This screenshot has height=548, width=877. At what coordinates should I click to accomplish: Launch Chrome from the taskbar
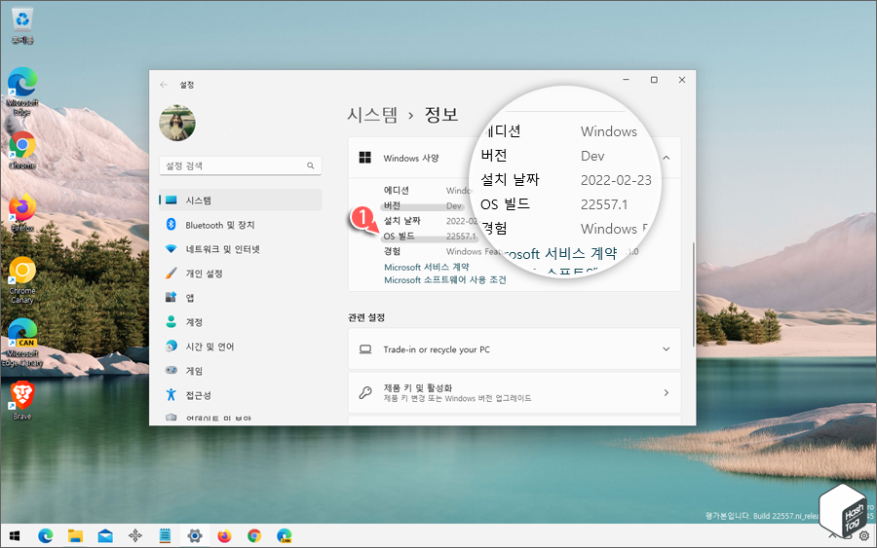click(x=254, y=536)
